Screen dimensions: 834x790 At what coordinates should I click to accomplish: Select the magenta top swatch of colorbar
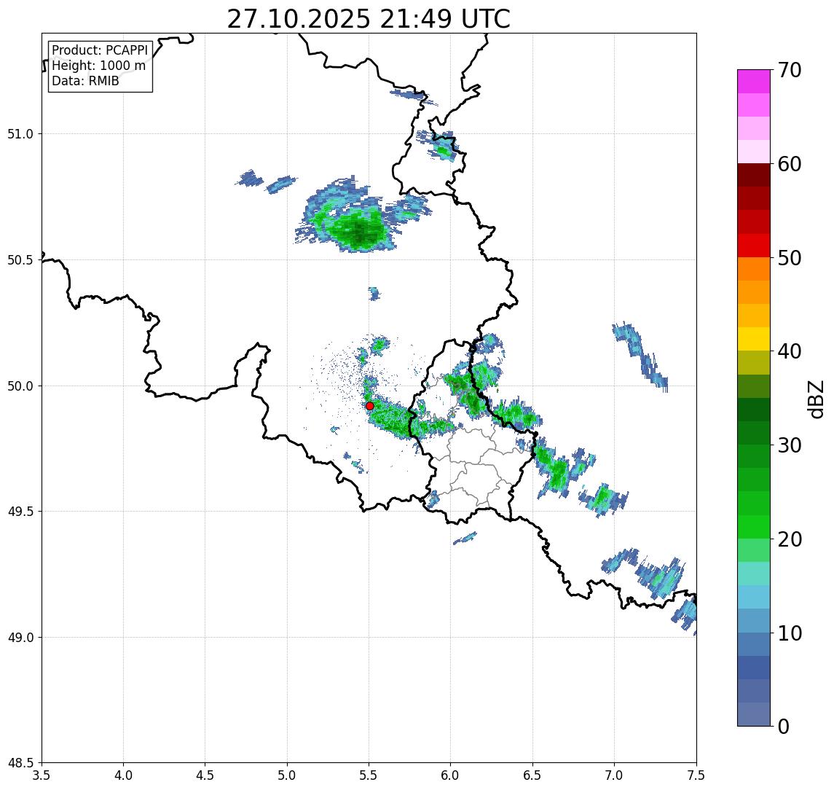pyautogui.click(x=753, y=82)
